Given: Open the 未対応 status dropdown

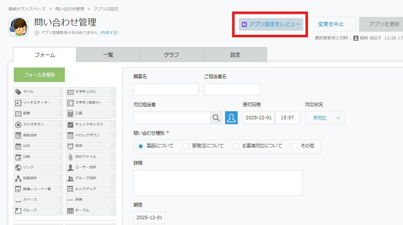Looking at the screenshot, I should pyautogui.click(x=325, y=118).
